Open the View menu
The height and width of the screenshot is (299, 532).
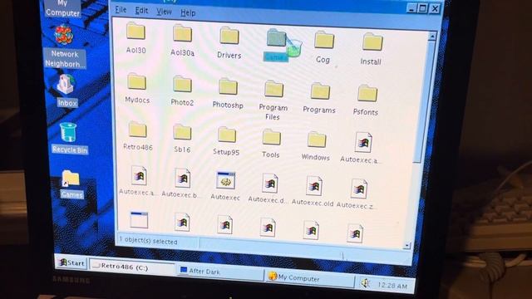tap(164, 12)
